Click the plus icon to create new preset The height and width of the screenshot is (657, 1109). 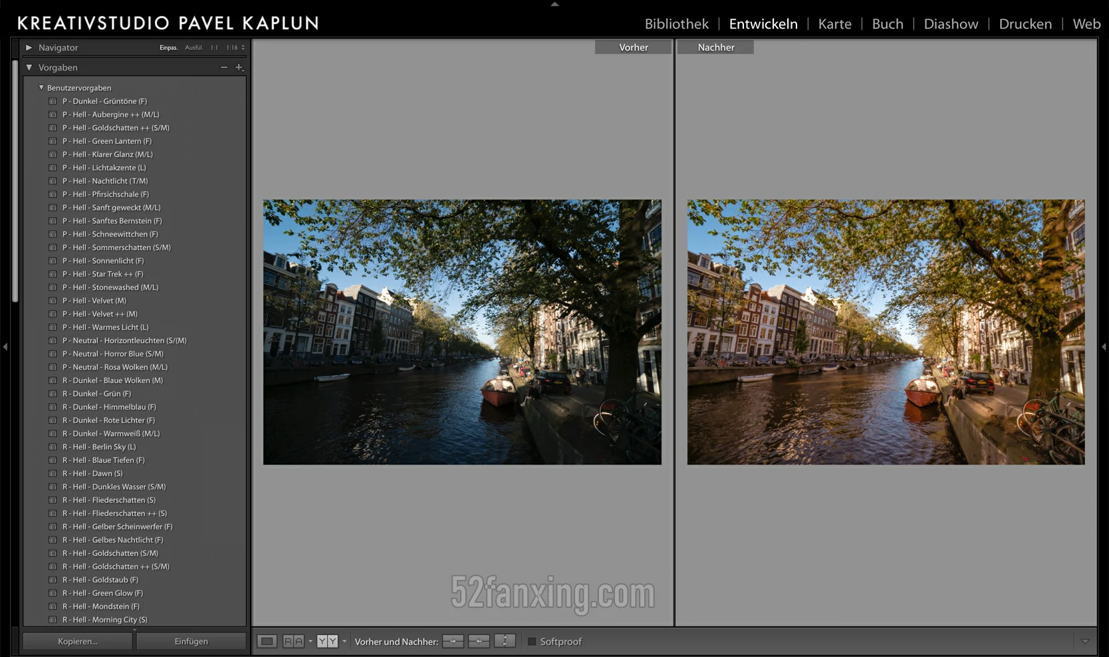(x=239, y=67)
